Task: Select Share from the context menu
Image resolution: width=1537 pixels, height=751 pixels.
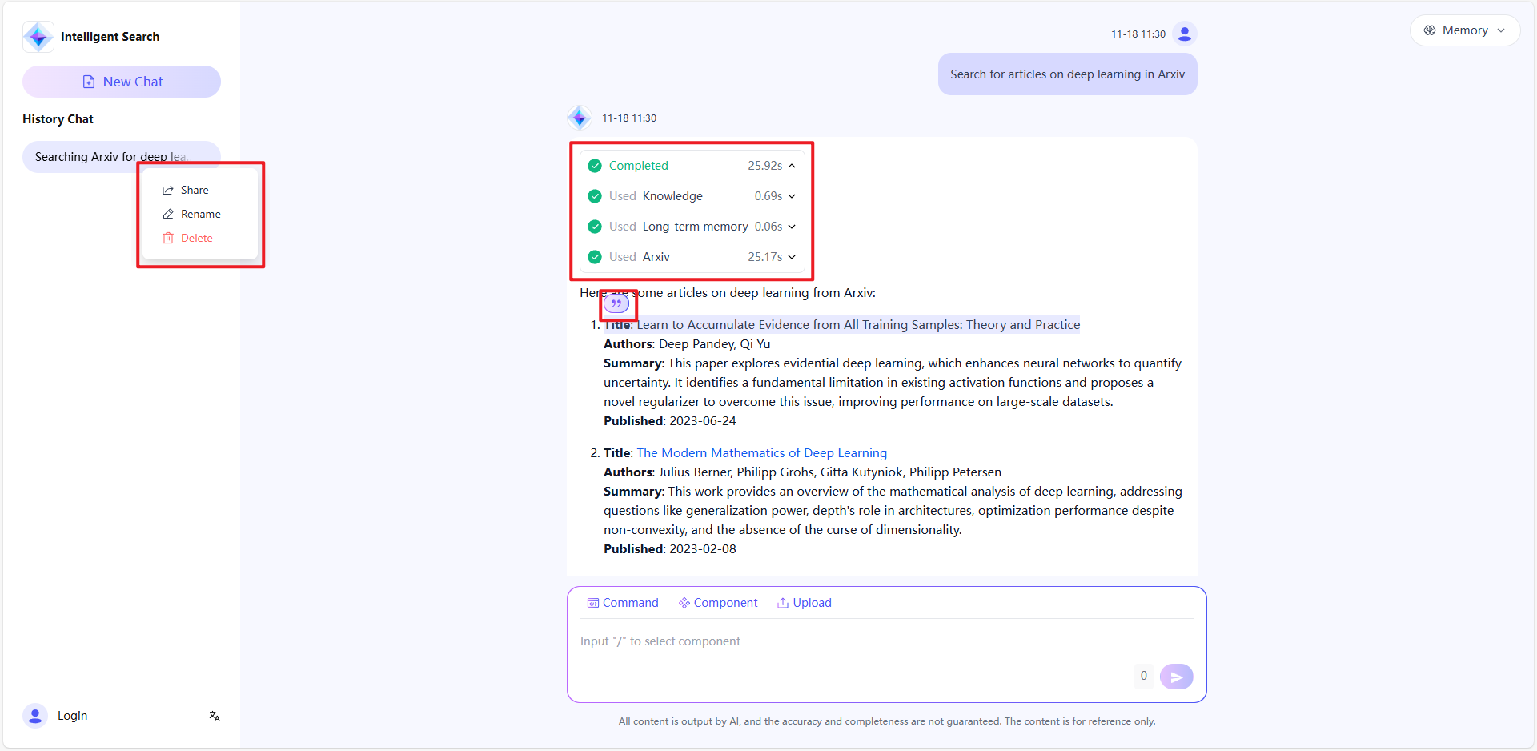Action: [x=194, y=190]
